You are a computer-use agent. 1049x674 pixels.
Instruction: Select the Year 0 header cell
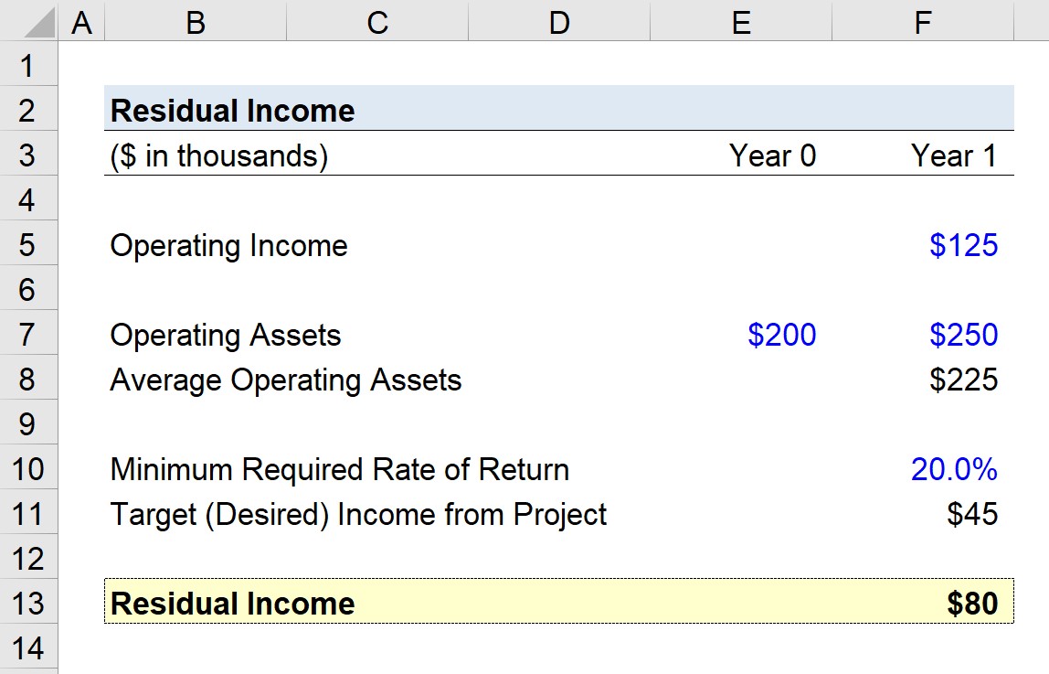(x=773, y=155)
